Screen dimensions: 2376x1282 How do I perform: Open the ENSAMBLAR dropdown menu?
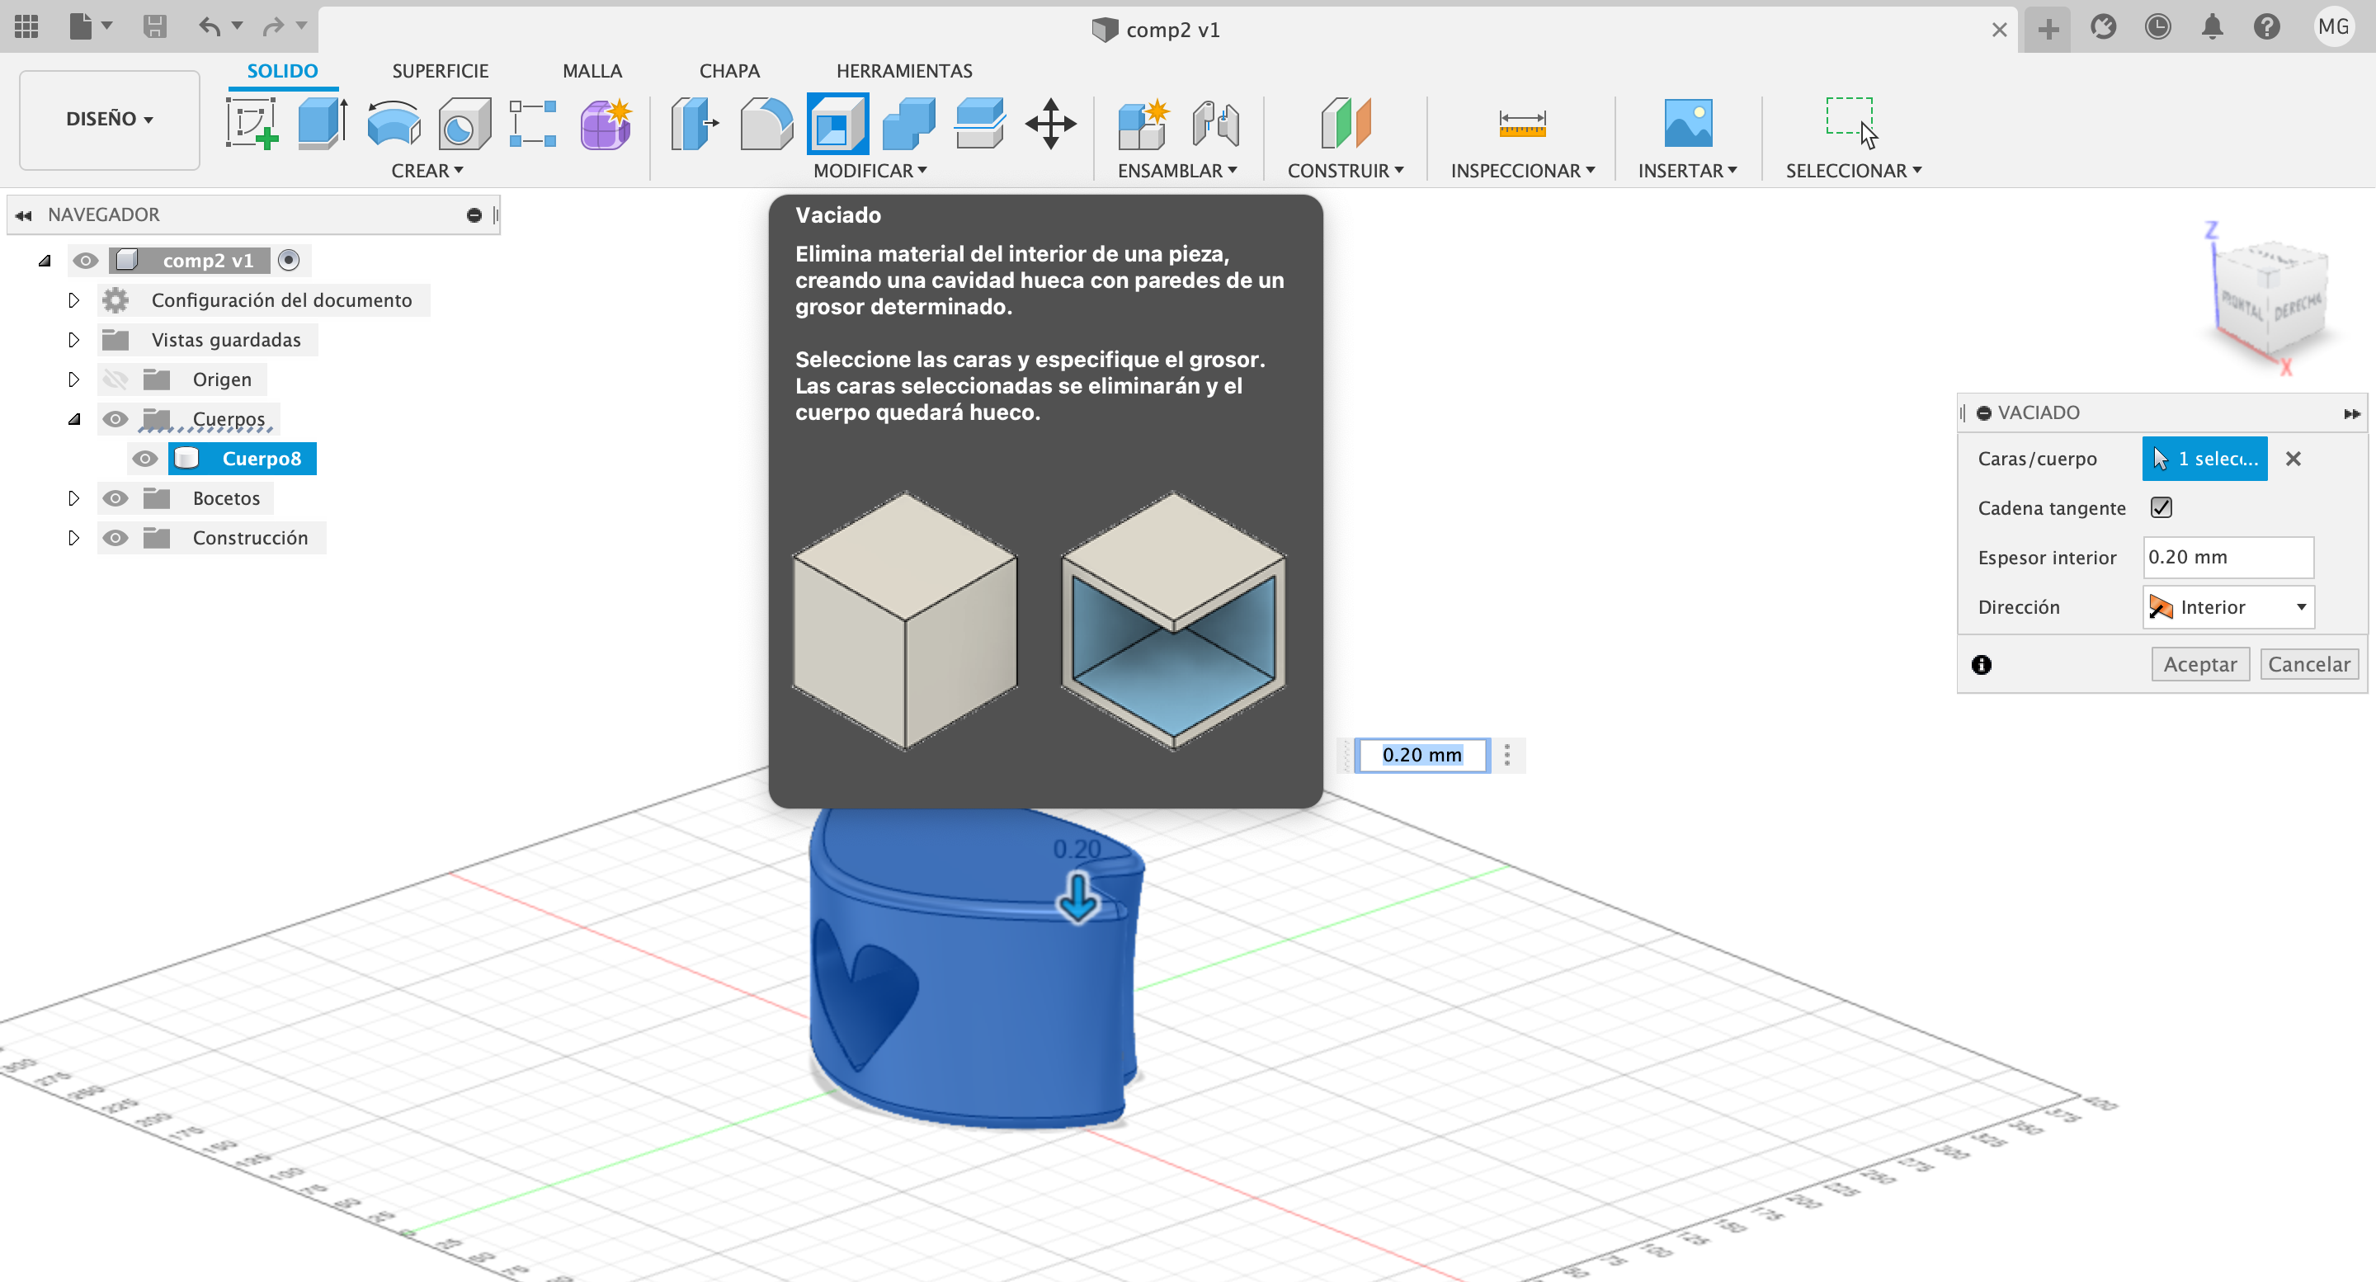[1177, 171]
